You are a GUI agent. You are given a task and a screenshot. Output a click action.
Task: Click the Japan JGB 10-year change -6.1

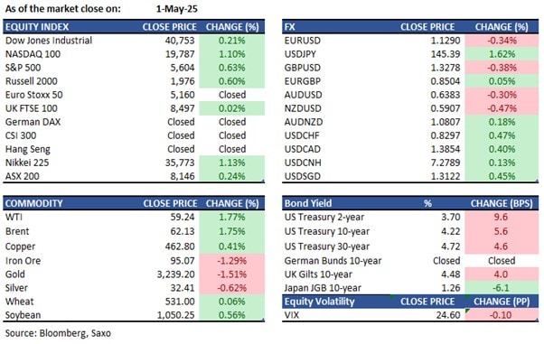[502, 288]
